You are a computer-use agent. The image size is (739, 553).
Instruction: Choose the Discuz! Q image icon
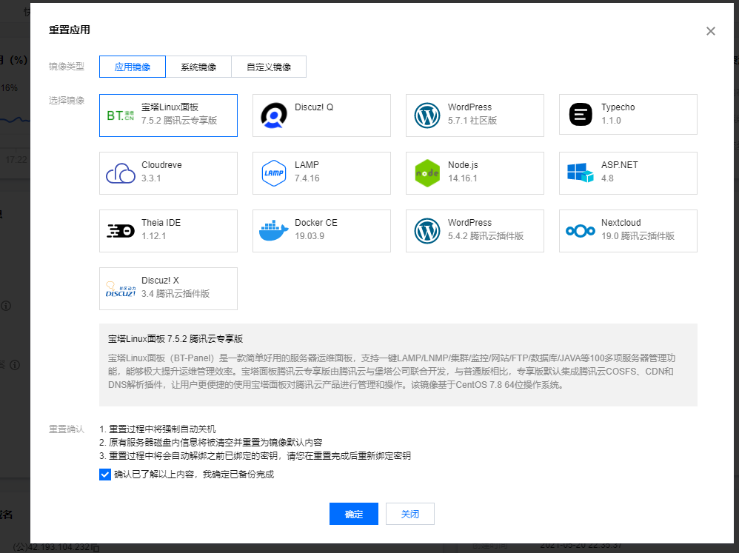click(274, 115)
